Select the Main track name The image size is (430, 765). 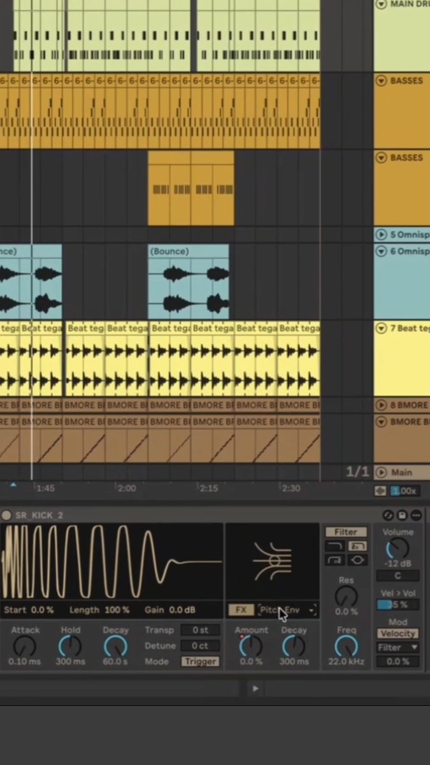click(401, 472)
